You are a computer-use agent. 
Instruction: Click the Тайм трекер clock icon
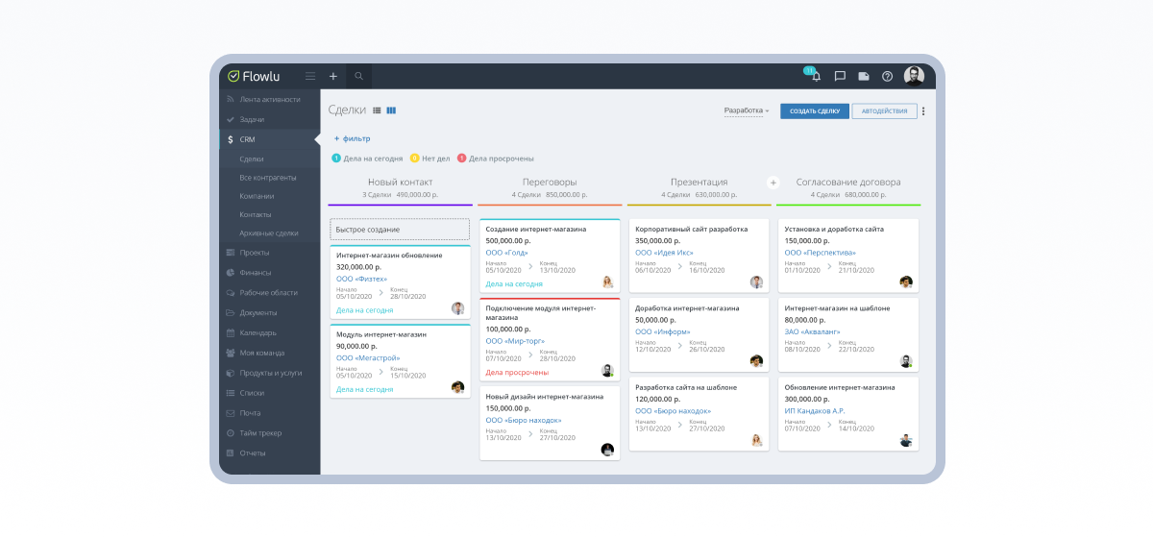(x=230, y=433)
